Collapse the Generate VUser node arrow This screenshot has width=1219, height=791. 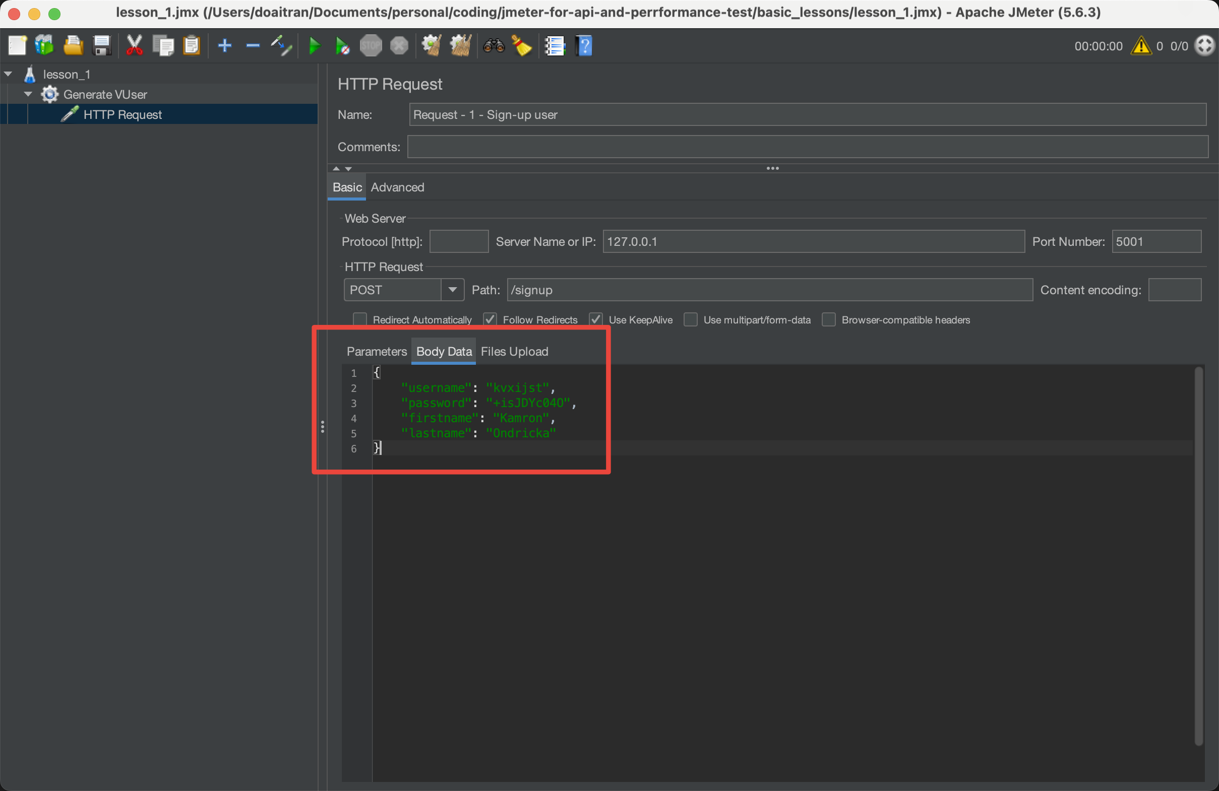coord(28,94)
